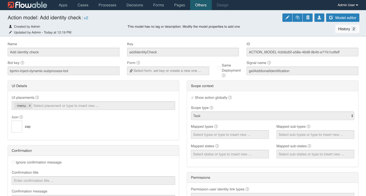Show the model History
The image size is (366, 196).
[347, 29]
